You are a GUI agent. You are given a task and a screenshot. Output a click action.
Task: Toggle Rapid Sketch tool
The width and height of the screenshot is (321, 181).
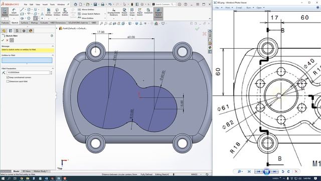pos(139,12)
